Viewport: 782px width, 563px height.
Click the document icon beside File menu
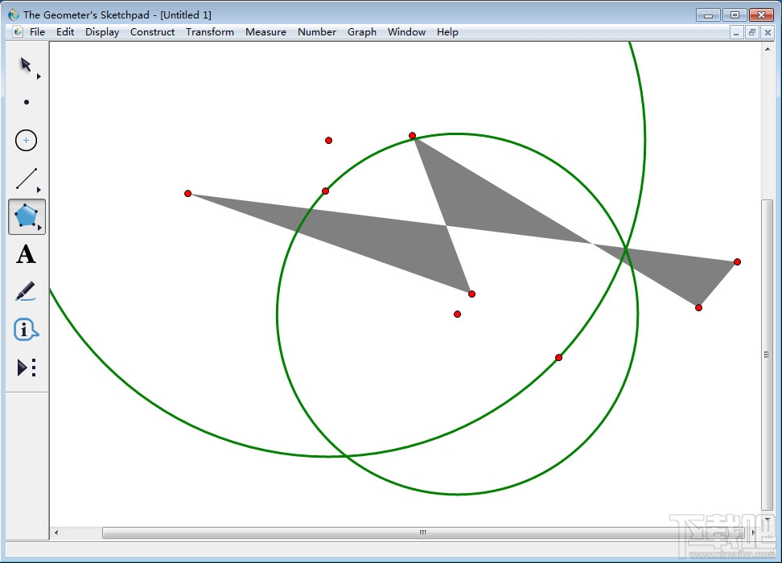click(18, 32)
